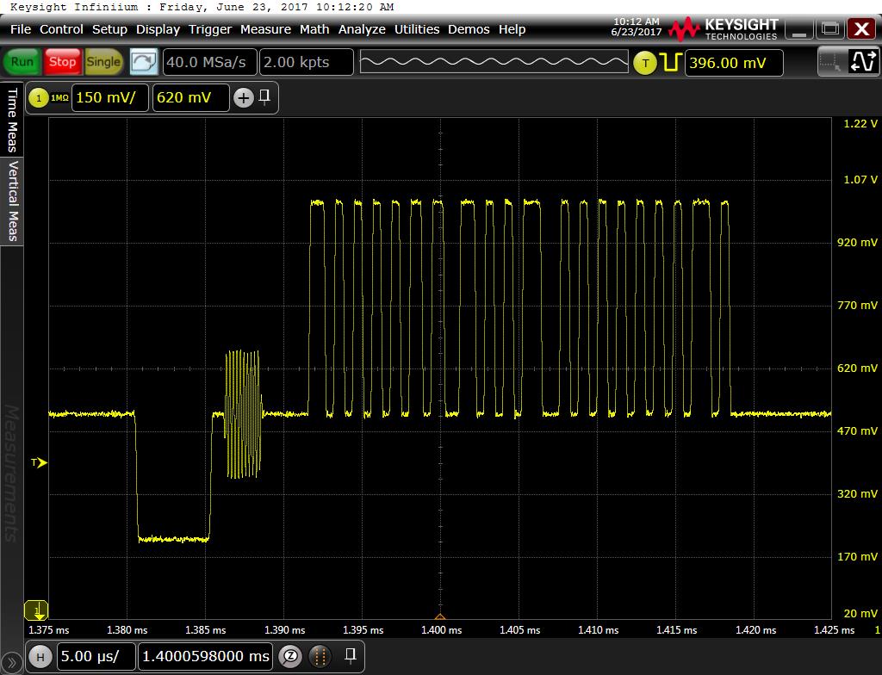Screen dimensions: 882x675
Task: Maximize the Infiniium window
Action: [830, 29]
